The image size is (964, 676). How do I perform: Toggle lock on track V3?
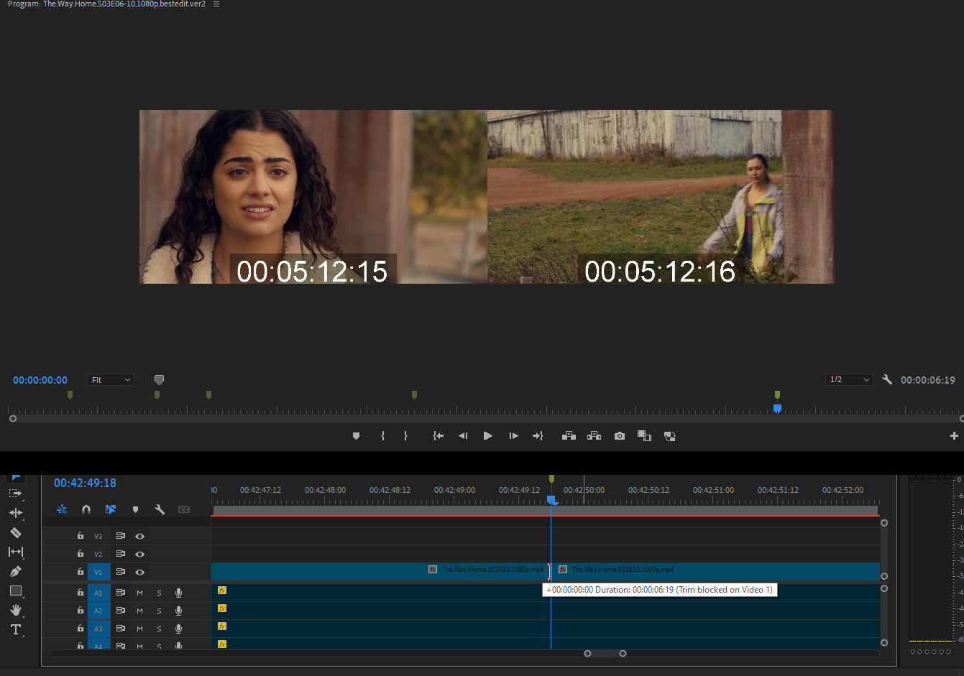coord(81,536)
